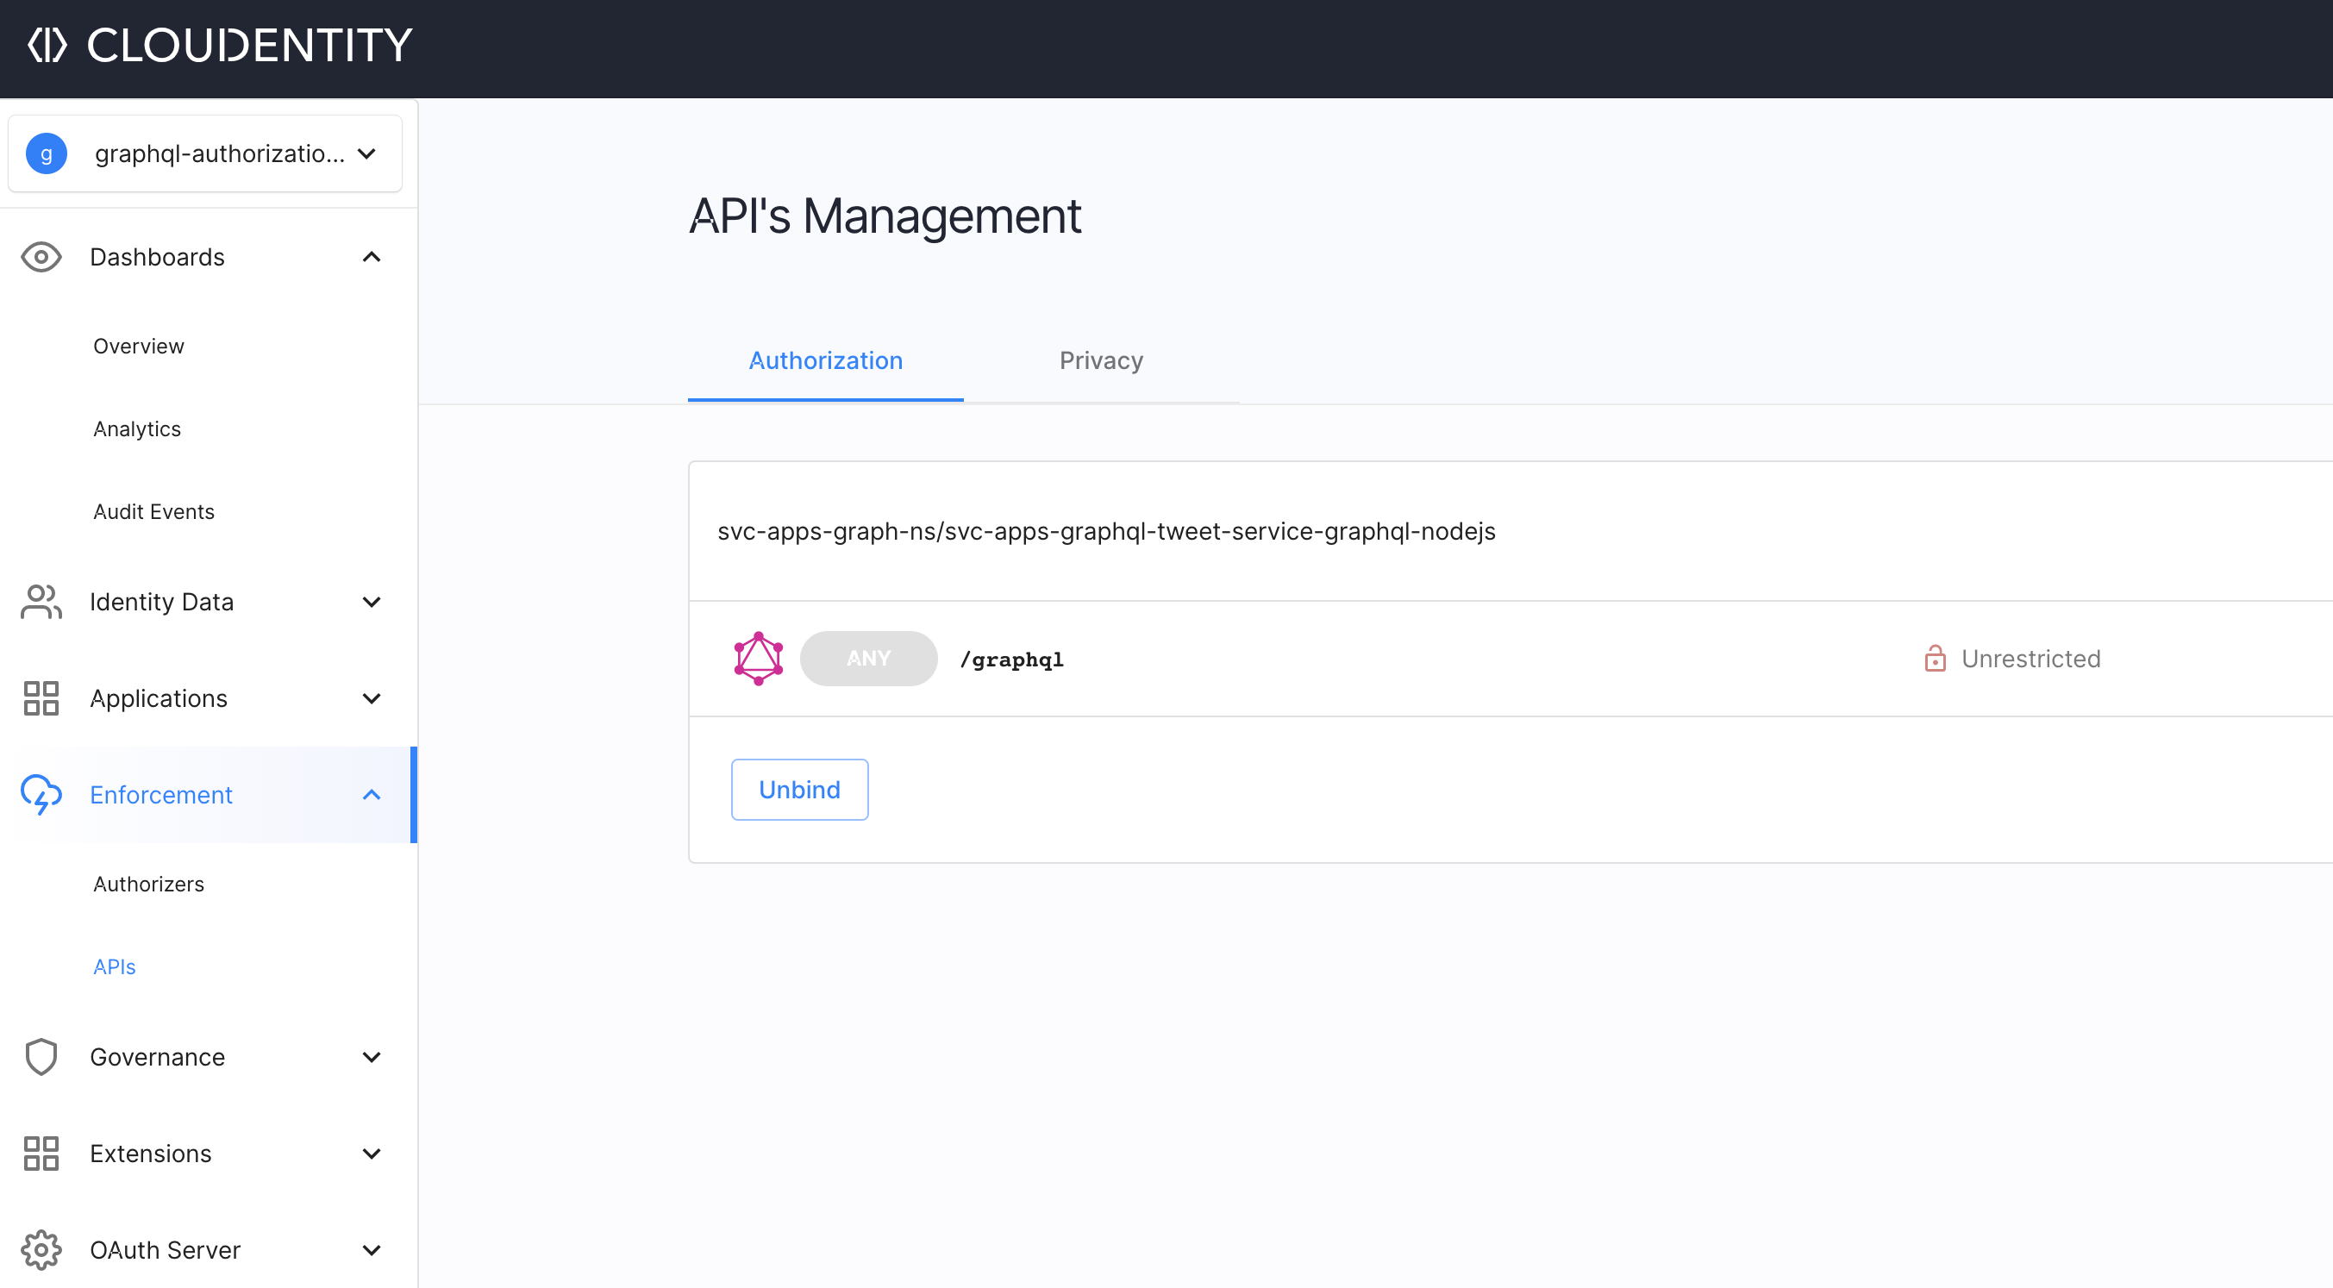
Task: Click the Extensions menu label
Action: pos(150,1153)
